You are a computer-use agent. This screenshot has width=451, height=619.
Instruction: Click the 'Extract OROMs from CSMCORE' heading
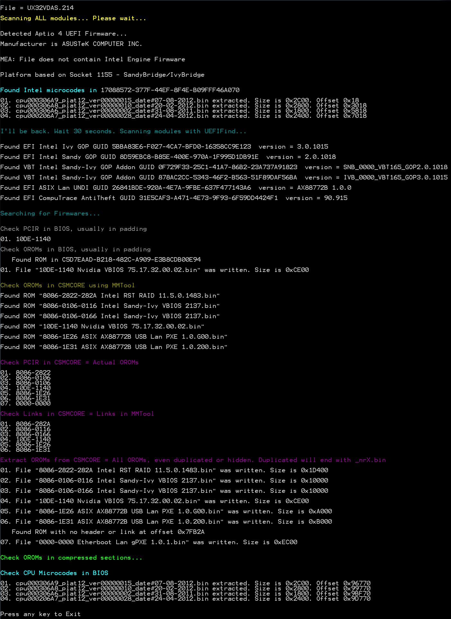click(x=193, y=460)
